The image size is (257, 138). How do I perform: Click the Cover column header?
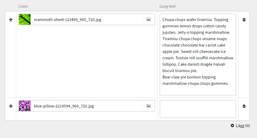(x=23, y=6)
